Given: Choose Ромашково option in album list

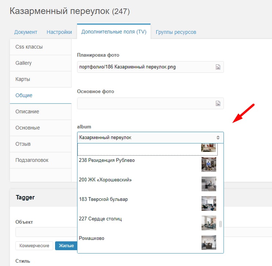Looking at the screenshot, I should (x=148, y=242).
